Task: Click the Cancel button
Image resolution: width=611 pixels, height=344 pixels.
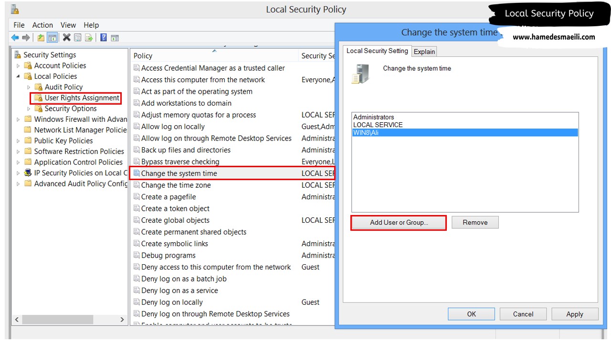Action: point(523,314)
